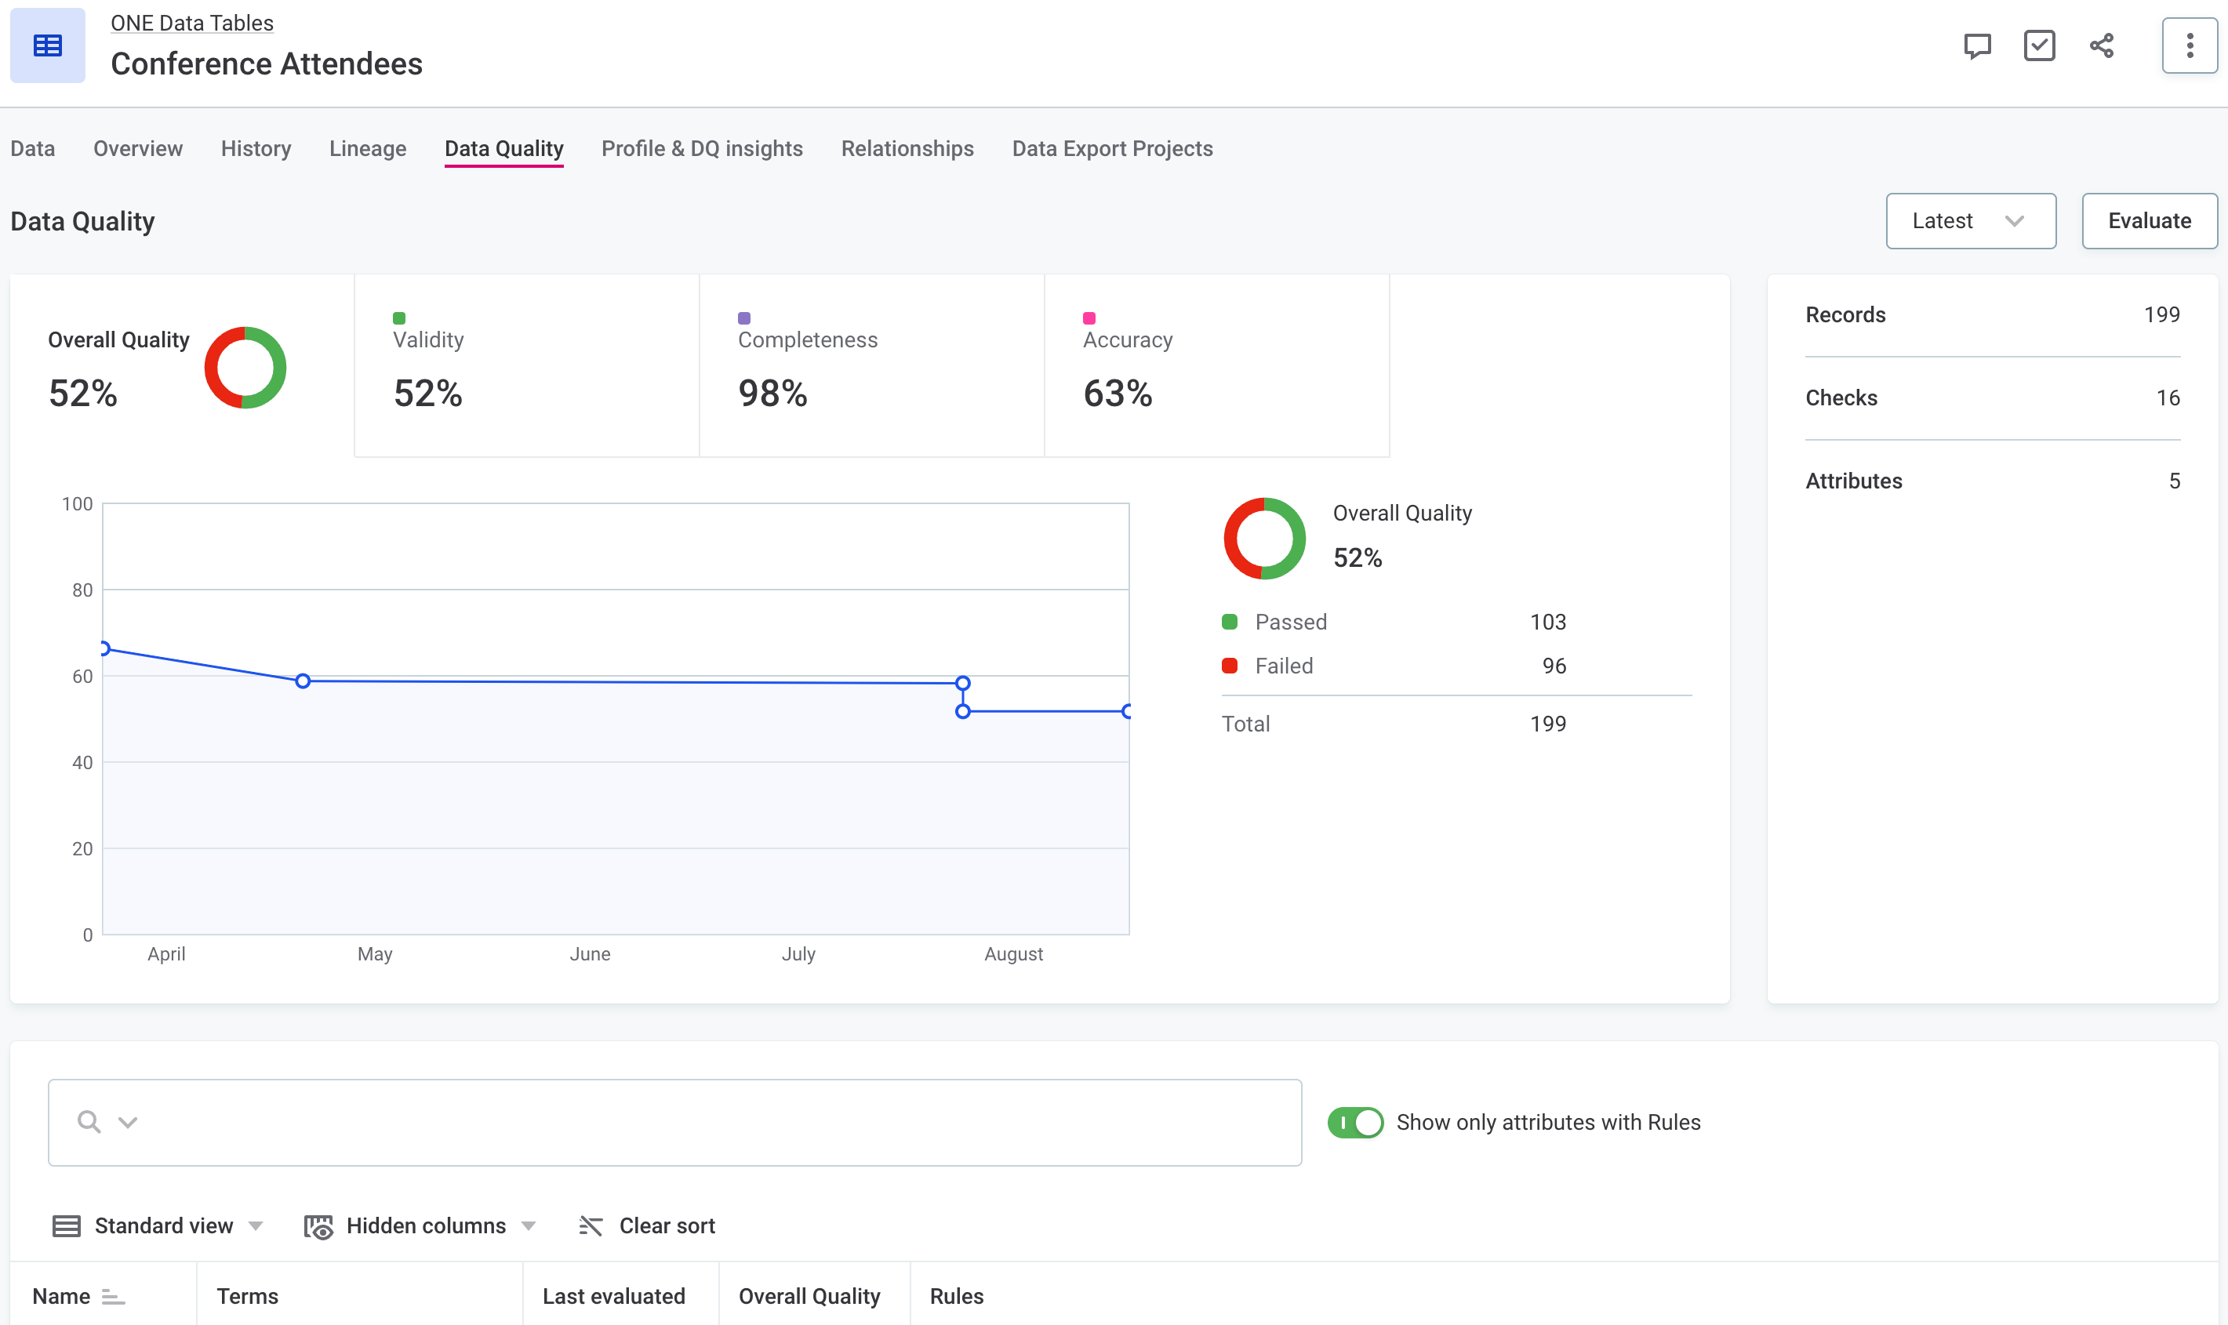Click the Evaluate button
Viewport: 2228px width, 1325px height.
click(x=2149, y=220)
